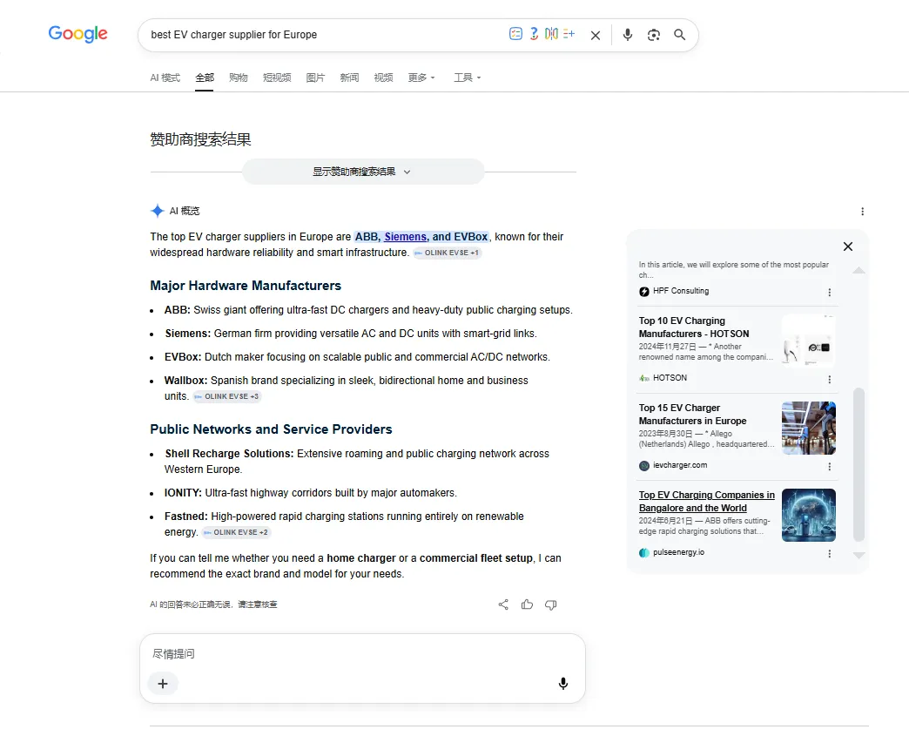Give thumbs up to AI overview
Image resolution: width=909 pixels, height=736 pixels.
[527, 604]
